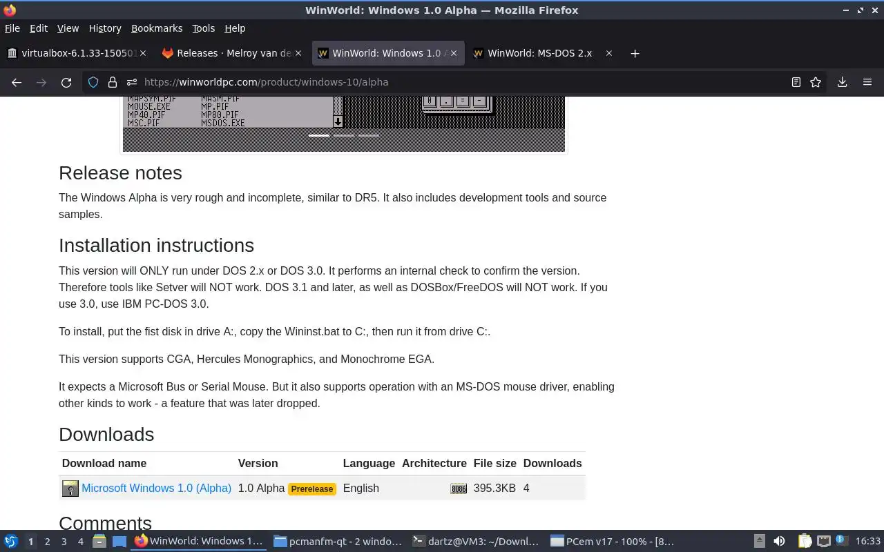Show site security padlock information
The image size is (884, 552).
click(x=113, y=82)
